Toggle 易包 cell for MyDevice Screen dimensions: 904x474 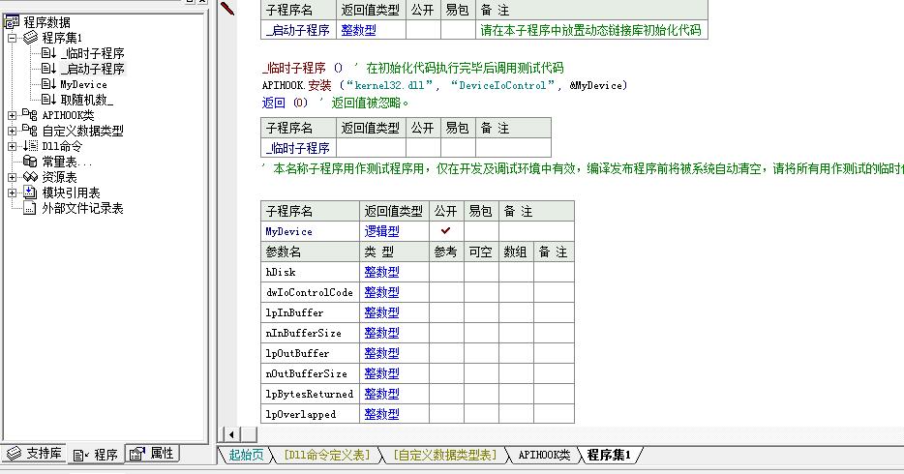(481, 231)
